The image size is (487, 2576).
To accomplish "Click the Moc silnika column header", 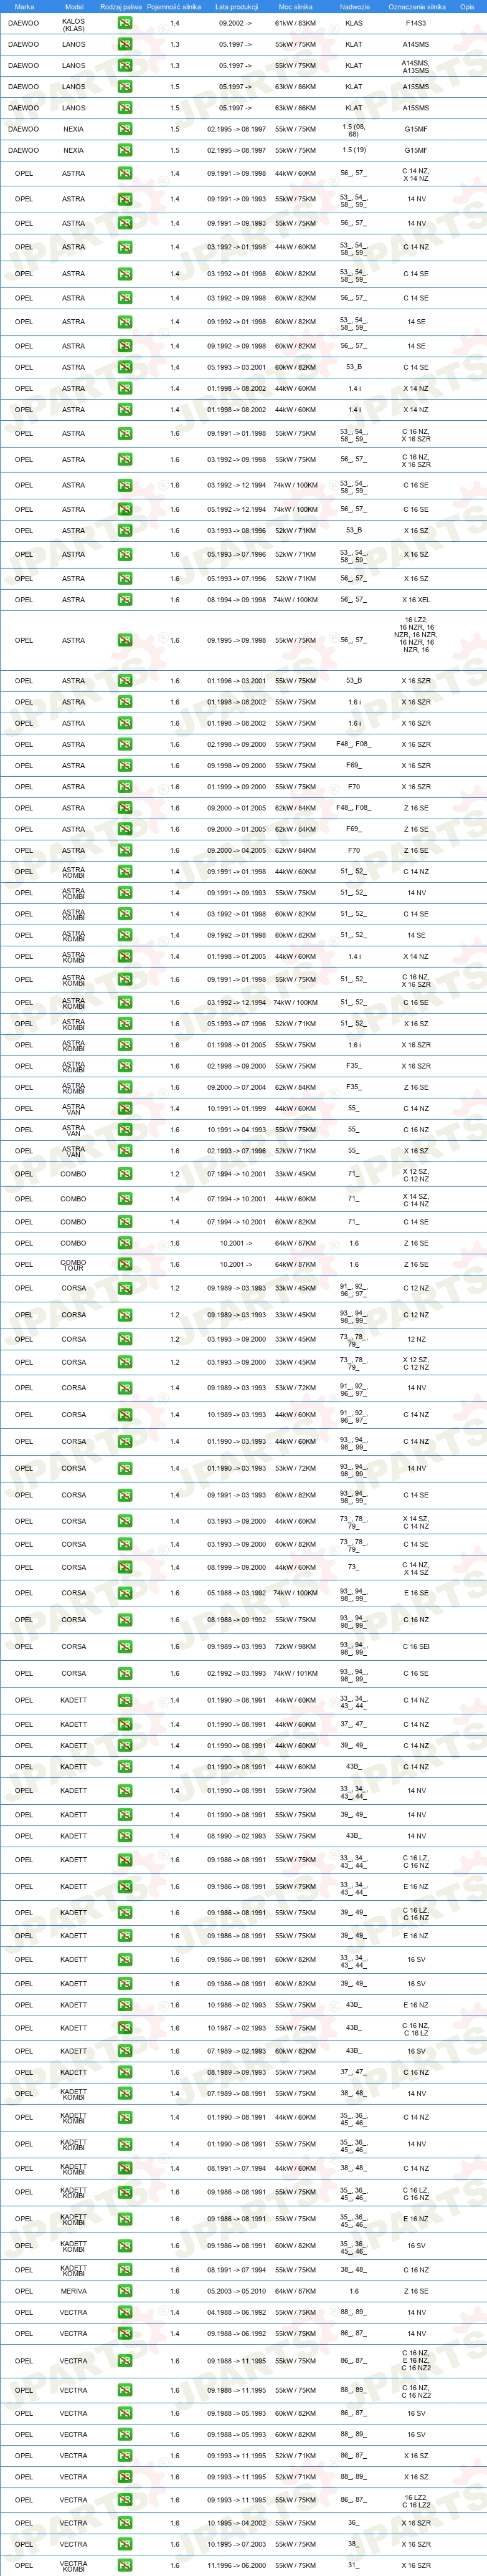I will pyautogui.click(x=295, y=6).
